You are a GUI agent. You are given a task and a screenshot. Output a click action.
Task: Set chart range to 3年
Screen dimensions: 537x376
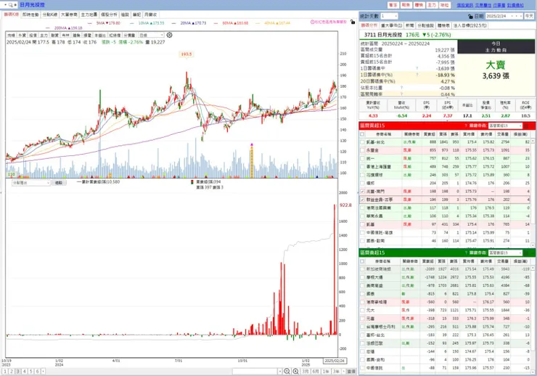[x=336, y=371]
